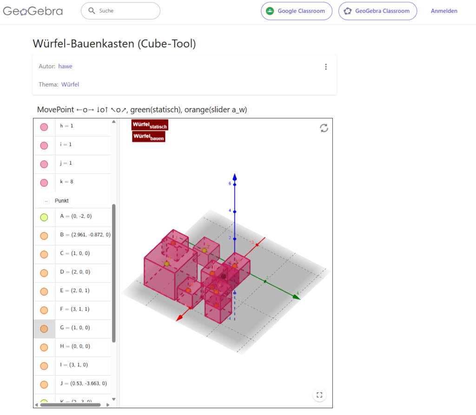The height and width of the screenshot is (415, 476).
Task: Click the search magnifier icon
Action: 92,11
